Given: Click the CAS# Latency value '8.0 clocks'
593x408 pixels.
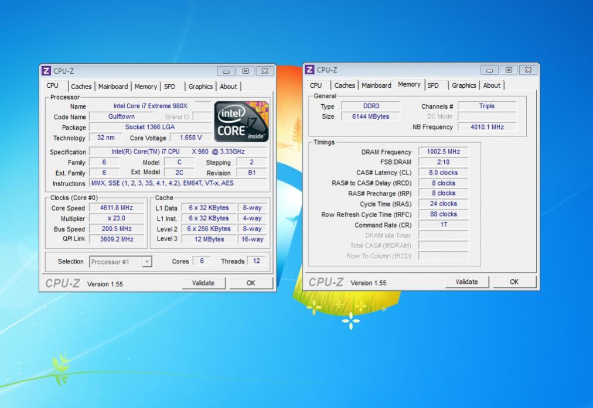Looking at the screenshot, I should pos(443,173).
